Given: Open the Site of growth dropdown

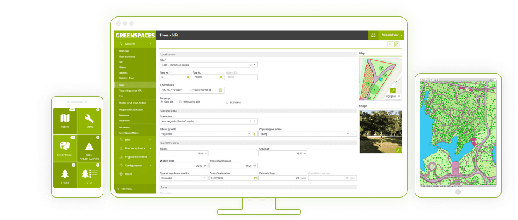Looking at the screenshot, I should point(249,134).
